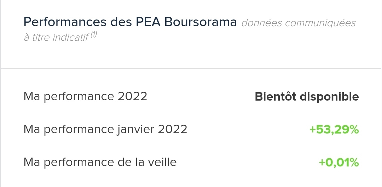This screenshot has width=382, height=187.
Task: Click the word "Boursorama" in the heading
Action: click(x=201, y=22)
